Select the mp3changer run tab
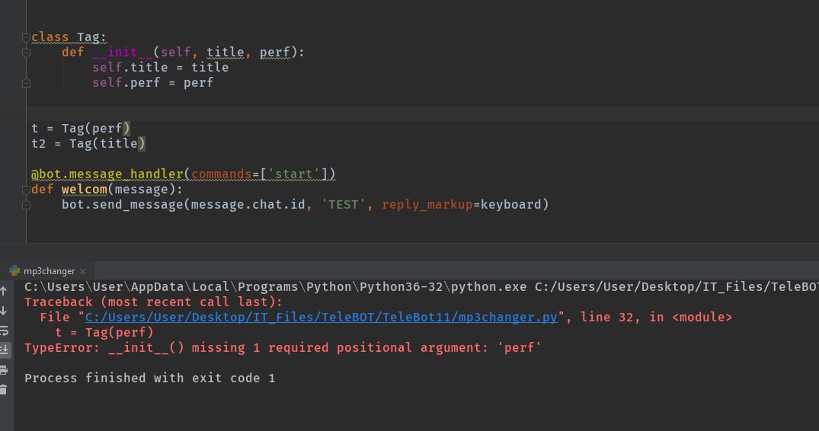 point(49,270)
